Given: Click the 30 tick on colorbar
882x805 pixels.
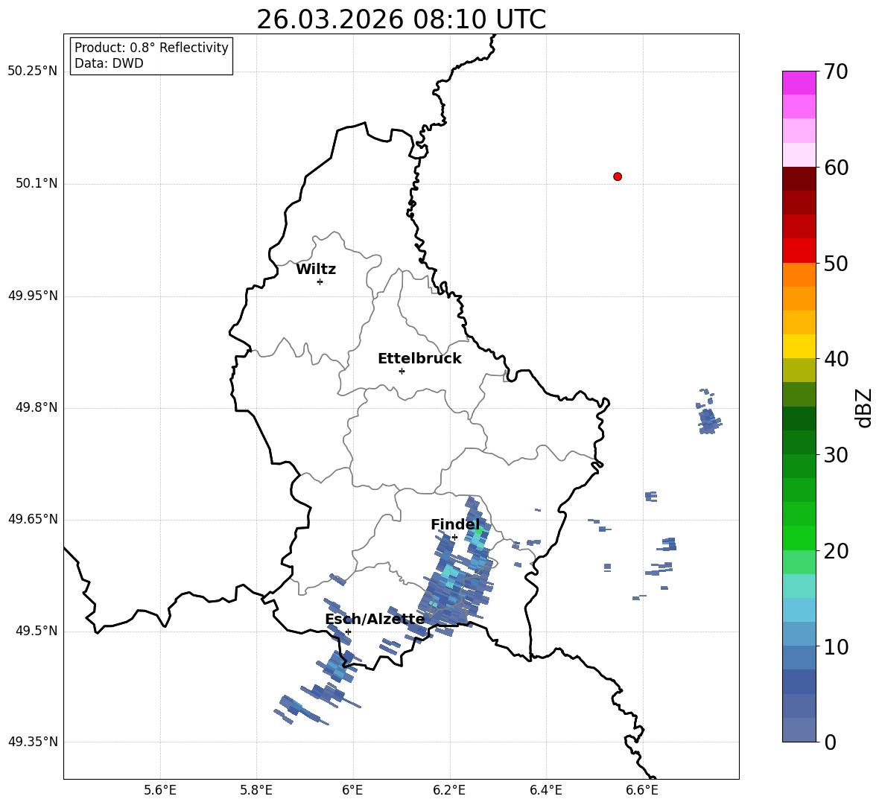Looking at the screenshot, I should click(835, 455).
